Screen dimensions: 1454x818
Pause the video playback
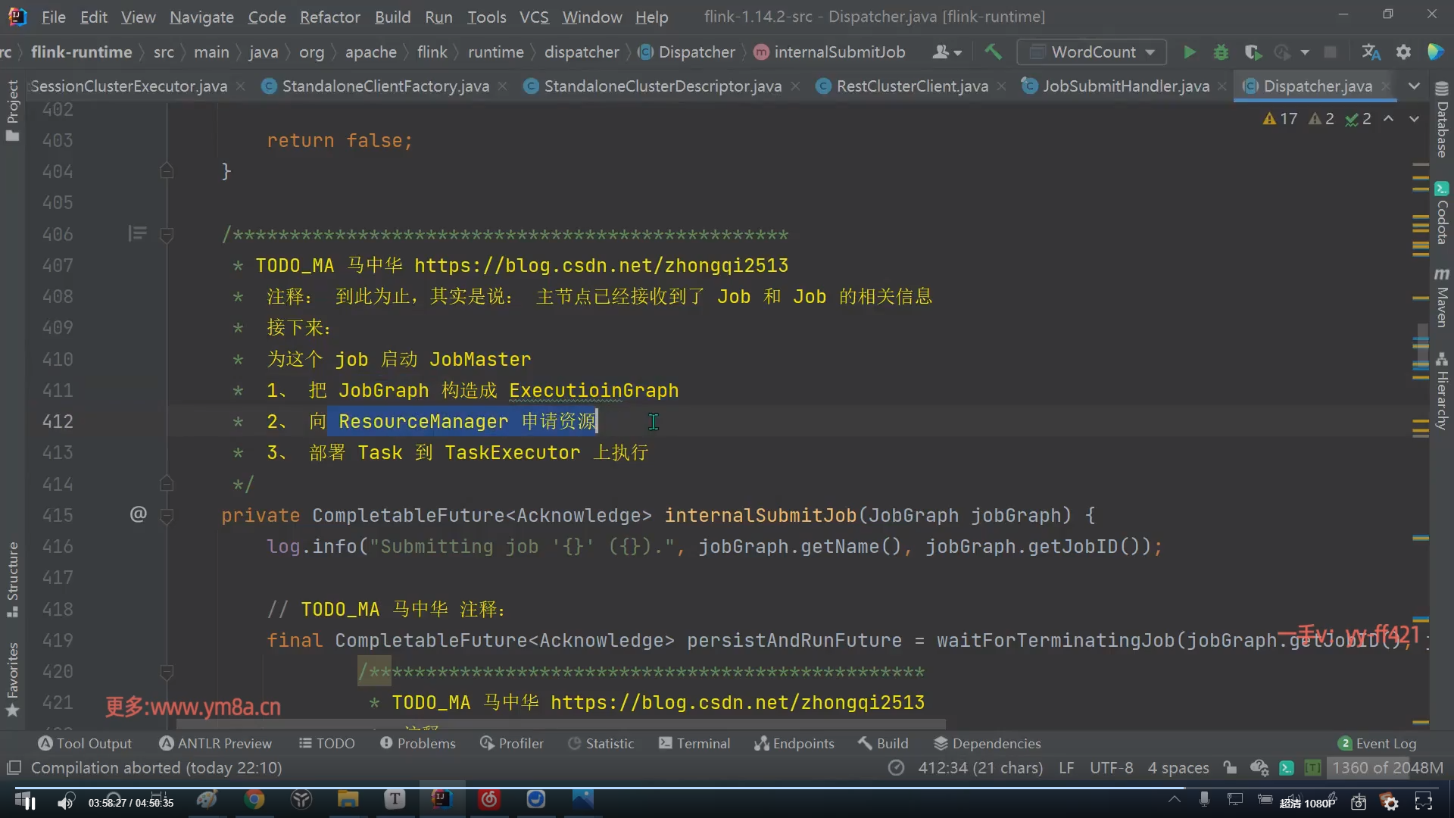pos(29,803)
